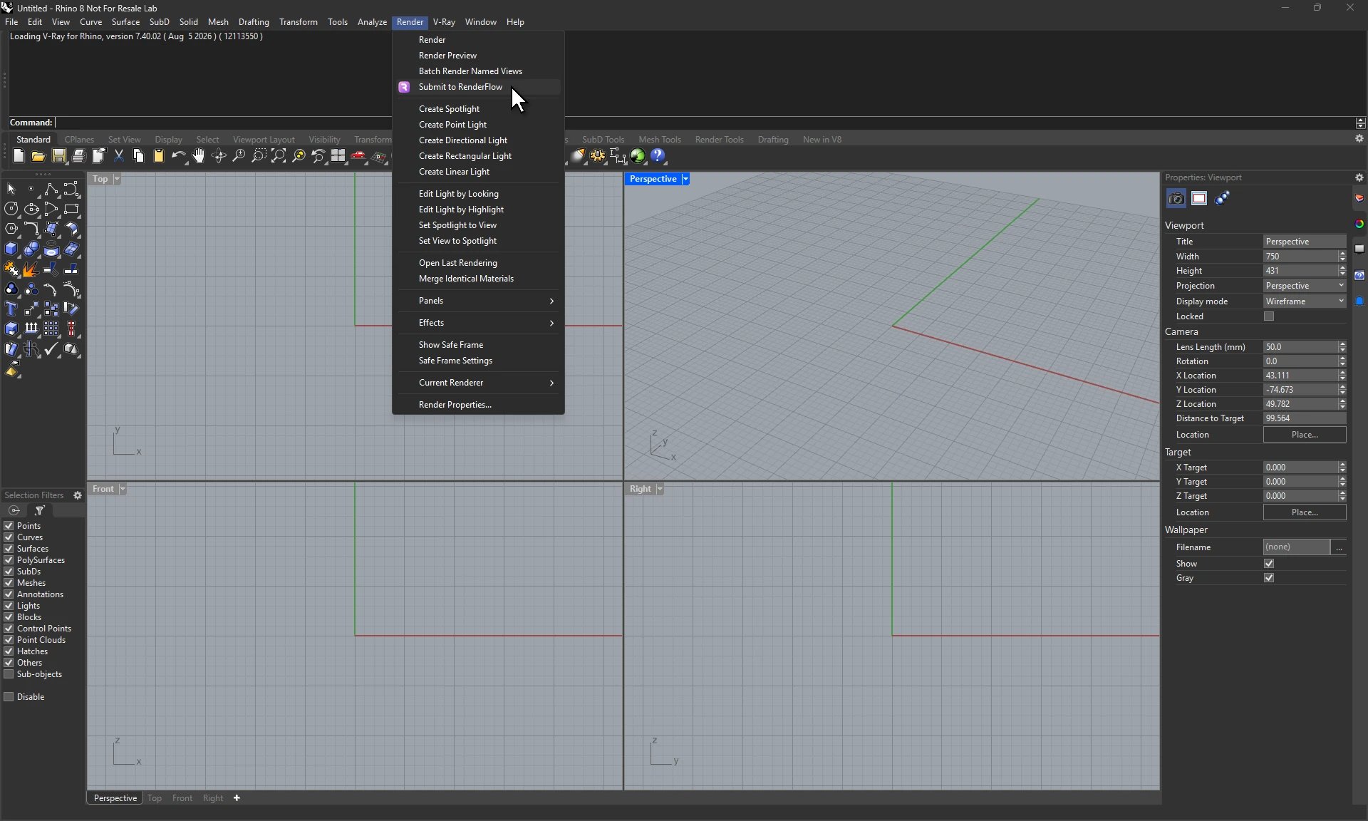This screenshot has width=1368, height=821.
Task: Click the Width stepper arrows
Action: pos(1342,257)
